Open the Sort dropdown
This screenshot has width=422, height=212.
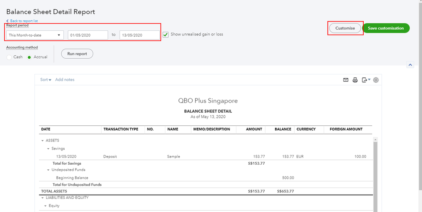(x=46, y=80)
